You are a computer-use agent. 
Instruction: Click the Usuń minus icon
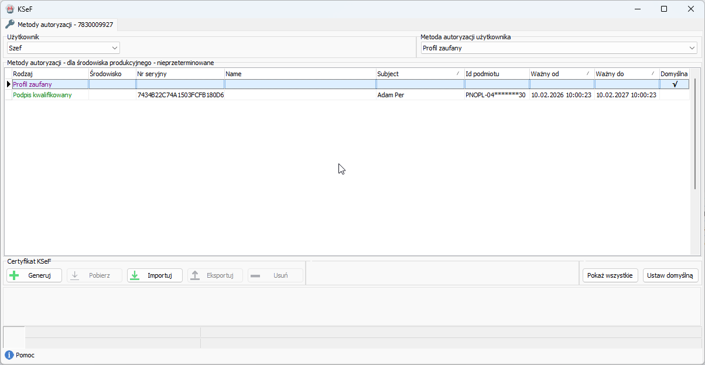coord(255,275)
